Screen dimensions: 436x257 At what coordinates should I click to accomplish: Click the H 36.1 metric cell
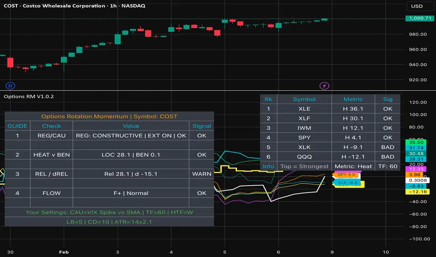pos(353,109)
